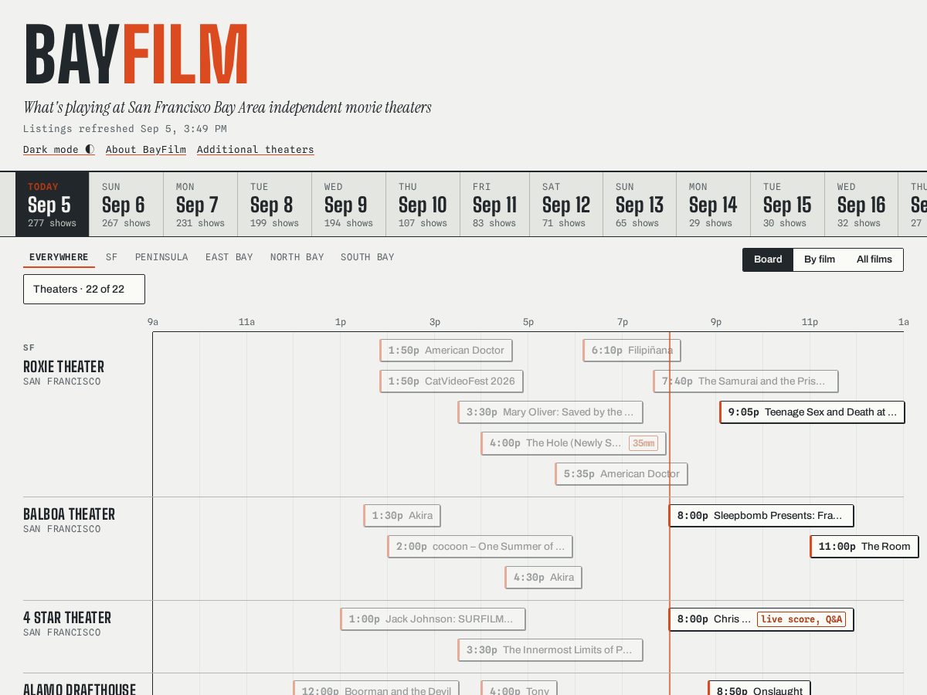Select the Mon Sep 14 date tab

pyautogui.click(x=714, y=205)
